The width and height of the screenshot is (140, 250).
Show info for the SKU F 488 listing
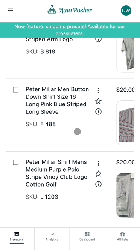[98, 112]
